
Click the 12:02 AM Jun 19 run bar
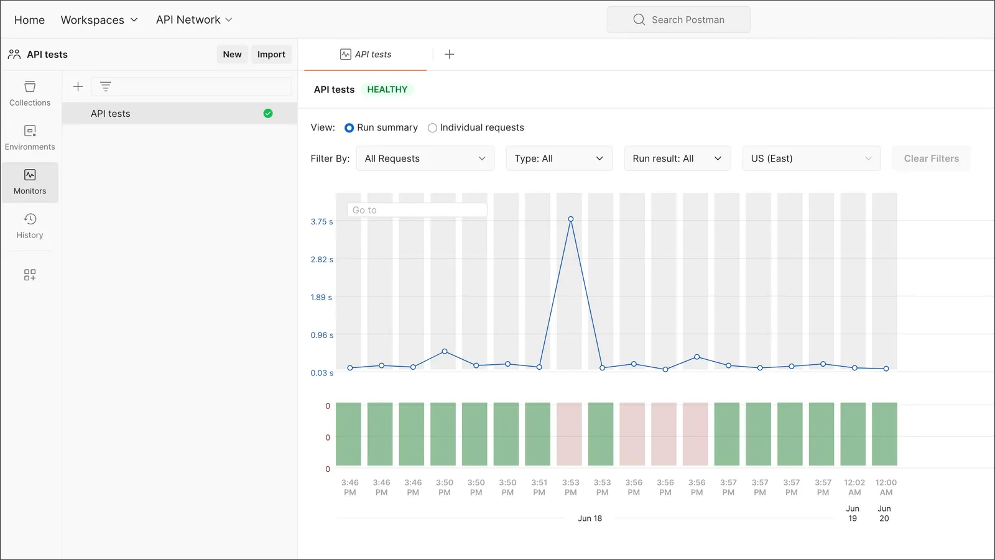tap(853, 434)
